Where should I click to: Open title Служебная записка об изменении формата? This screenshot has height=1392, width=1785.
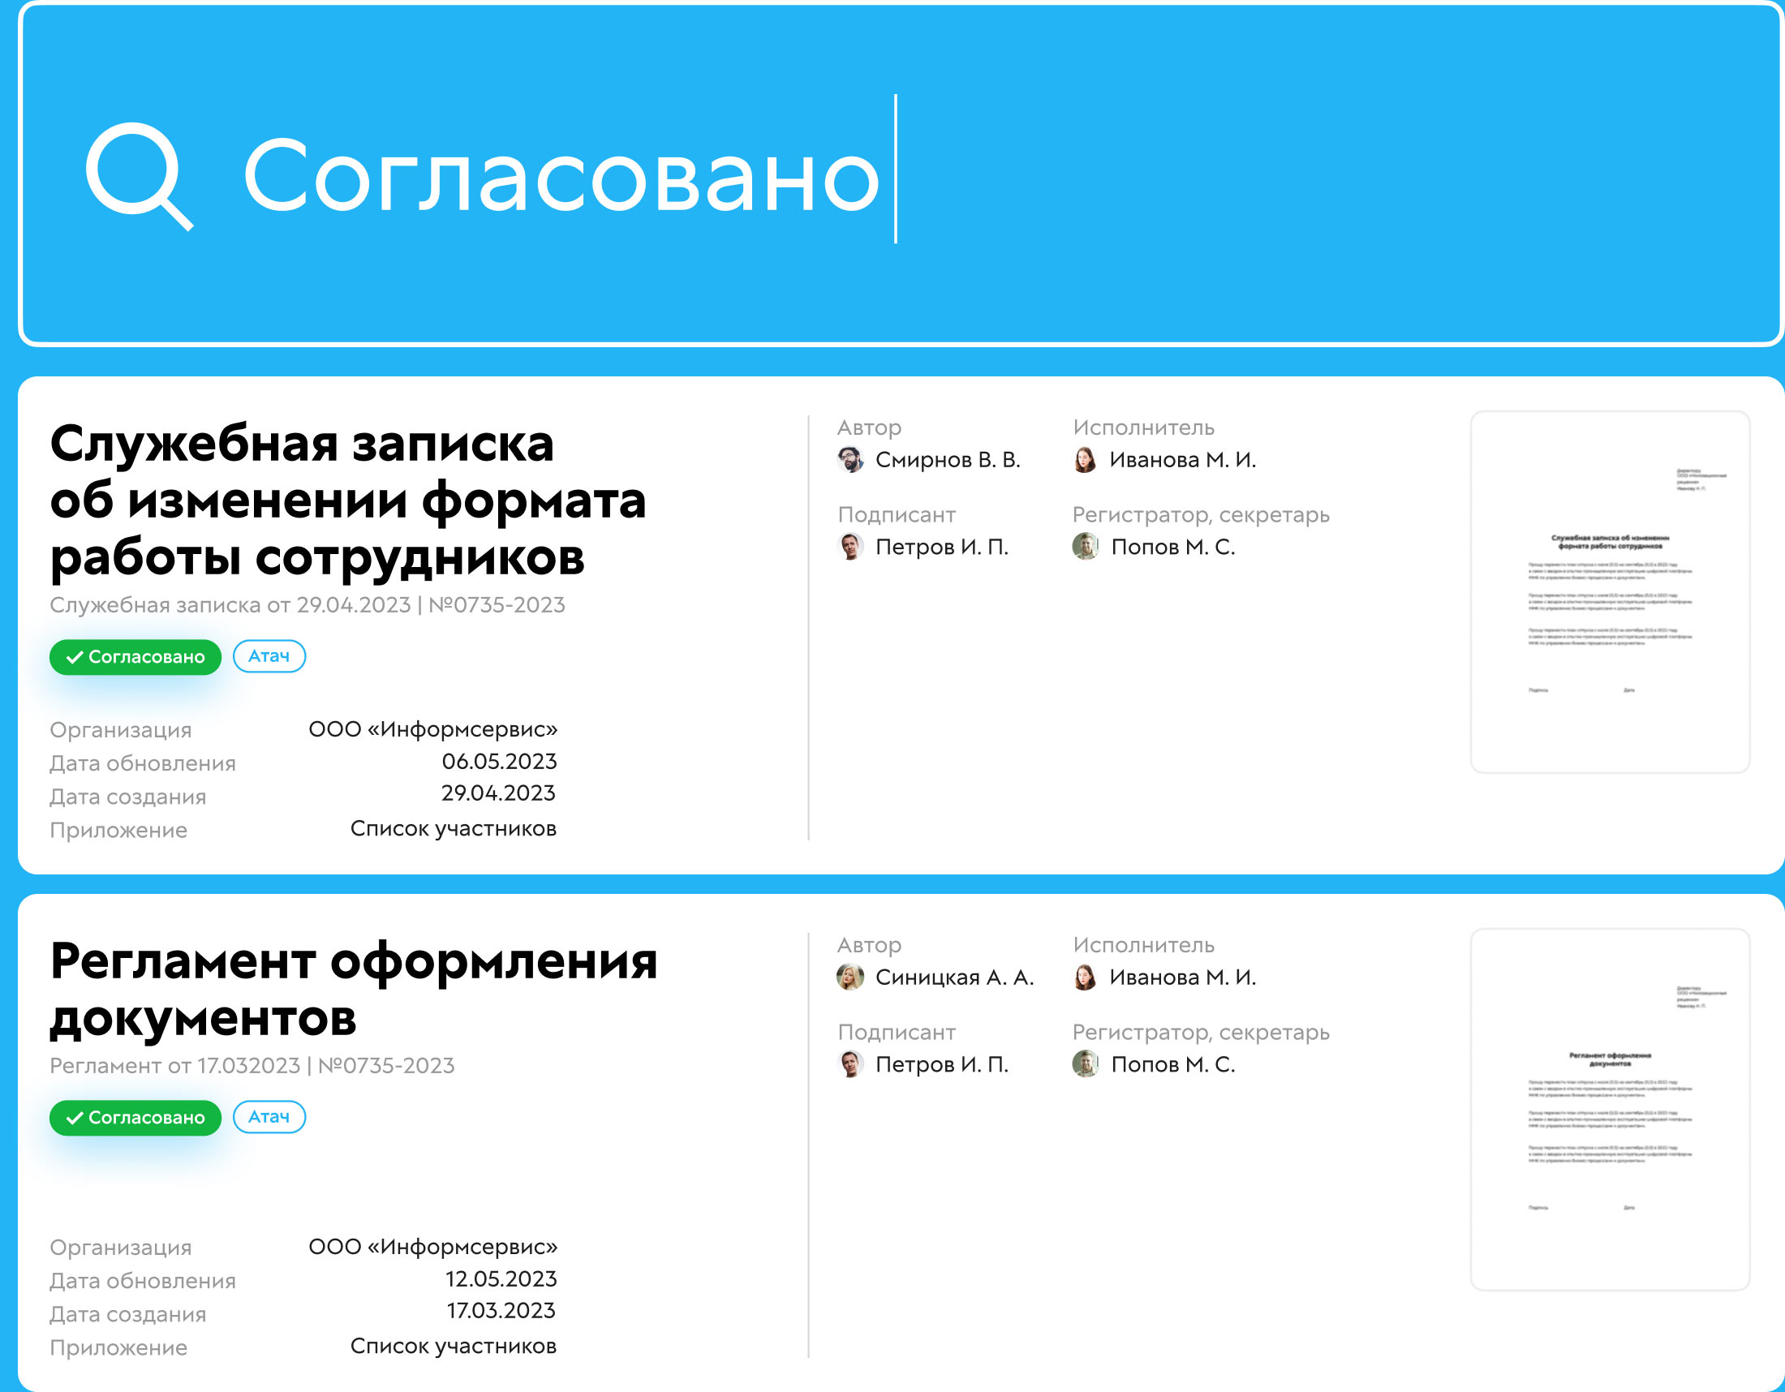[x=347, y=500]
